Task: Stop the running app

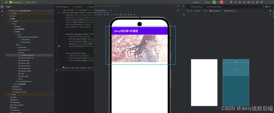Action: click(221, 2)
